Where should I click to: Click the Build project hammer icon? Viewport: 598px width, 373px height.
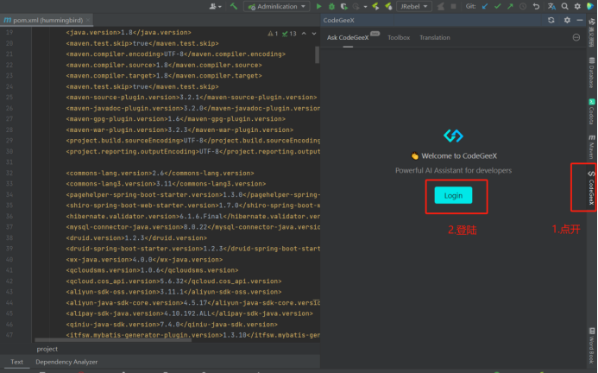[x=233, y=6]
